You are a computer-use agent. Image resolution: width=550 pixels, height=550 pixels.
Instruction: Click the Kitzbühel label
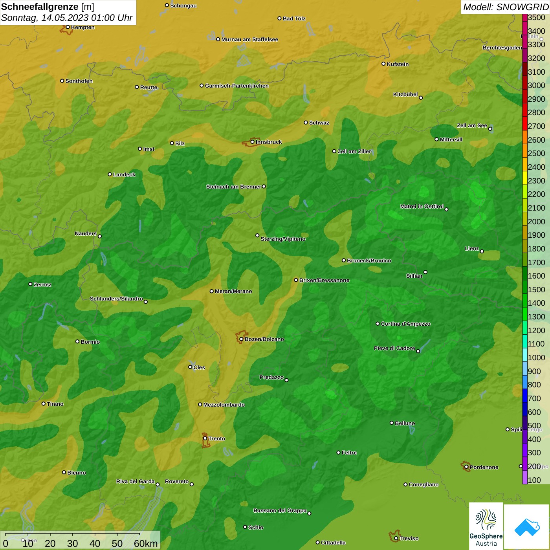[x=405, y=94]
